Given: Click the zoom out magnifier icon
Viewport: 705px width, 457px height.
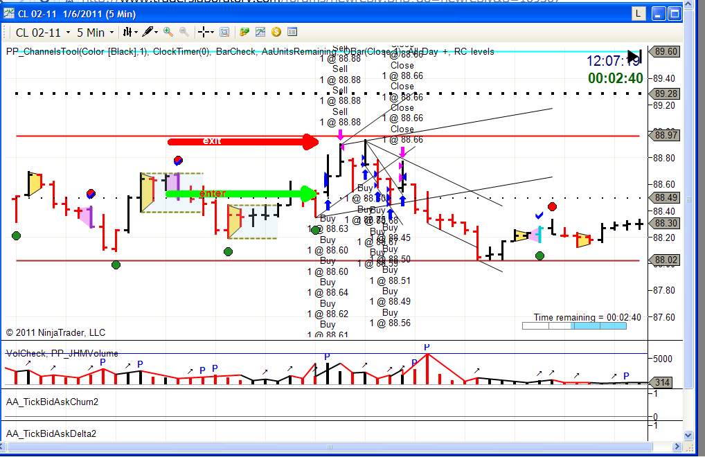Looking at the screenshot, I should click(x=184, y=32).
